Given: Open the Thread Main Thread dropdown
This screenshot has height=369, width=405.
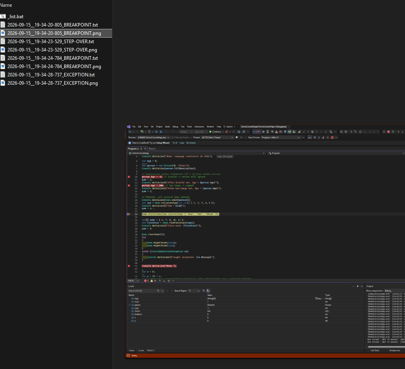Looking at the screenshot, I should click(x=217, y=137).
